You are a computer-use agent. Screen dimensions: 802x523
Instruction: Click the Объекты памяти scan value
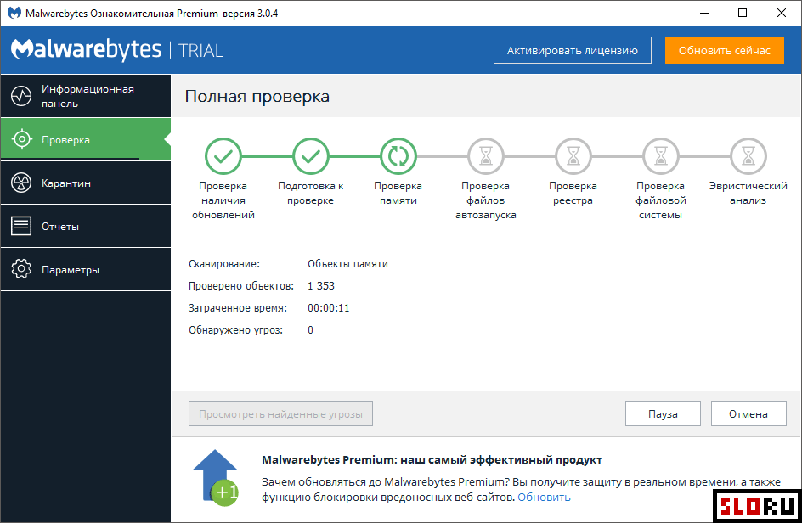click(347, 264)
